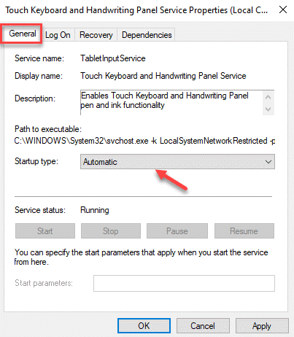Stop the running service

[x=111, y=231]
